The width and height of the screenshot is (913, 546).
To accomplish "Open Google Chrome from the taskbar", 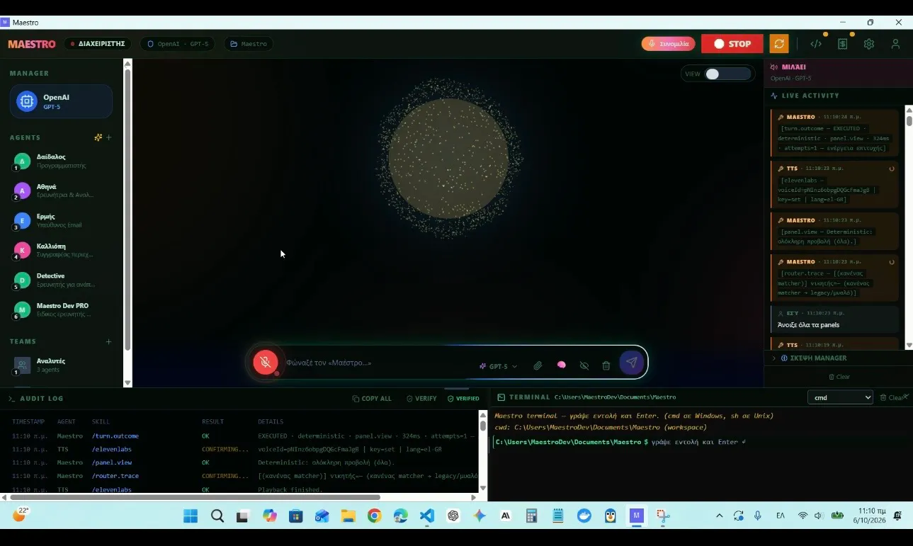I will [x=374, y=516].
